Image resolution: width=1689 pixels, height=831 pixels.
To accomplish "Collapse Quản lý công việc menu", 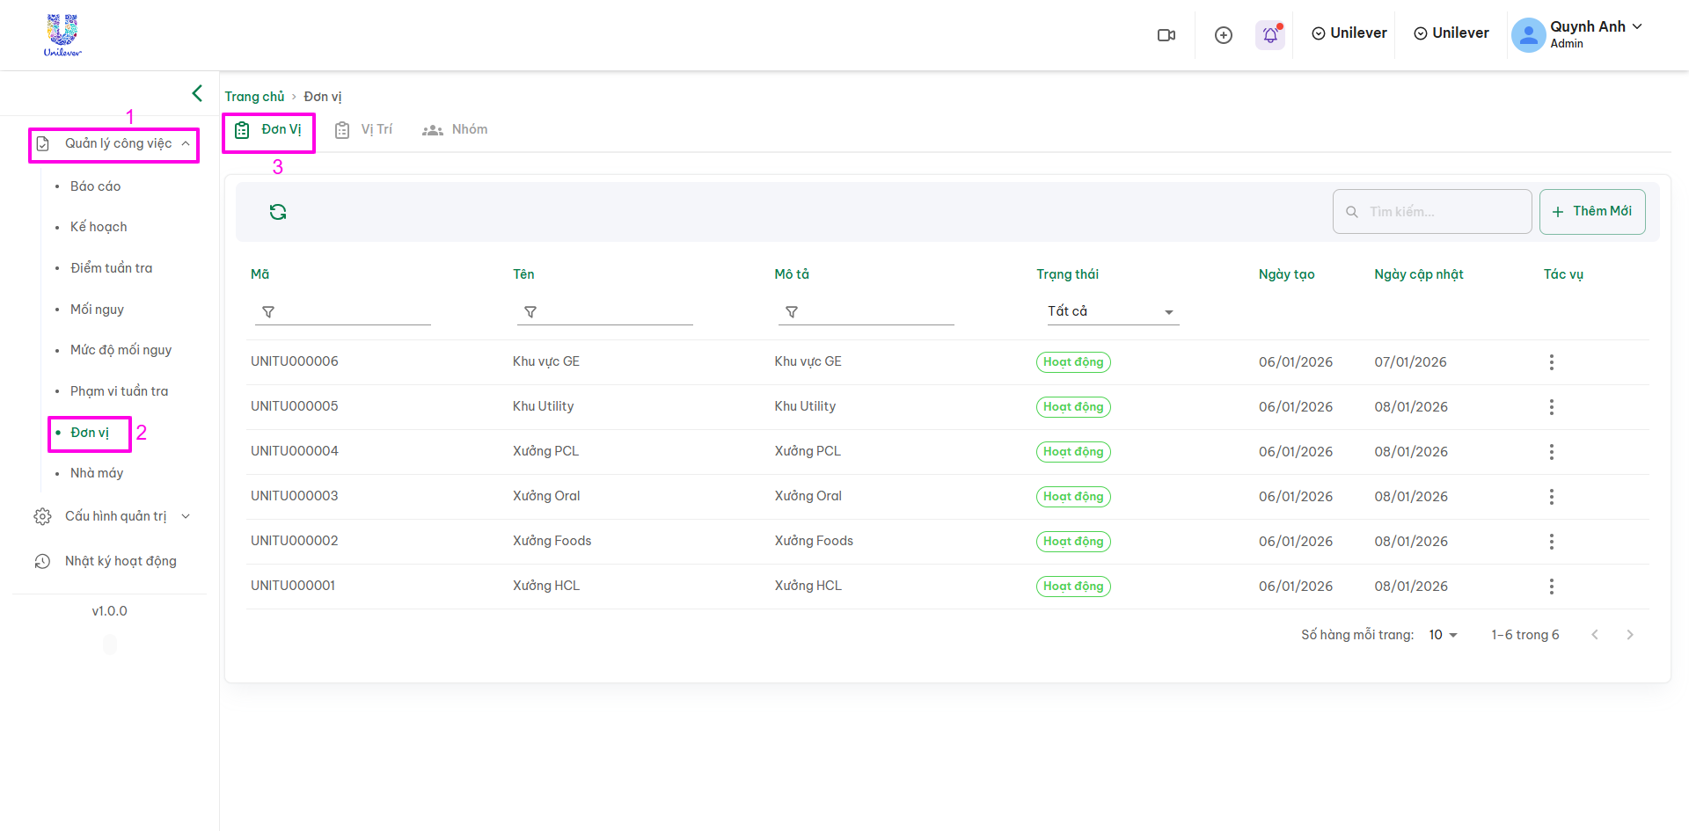I will point(114,143).
